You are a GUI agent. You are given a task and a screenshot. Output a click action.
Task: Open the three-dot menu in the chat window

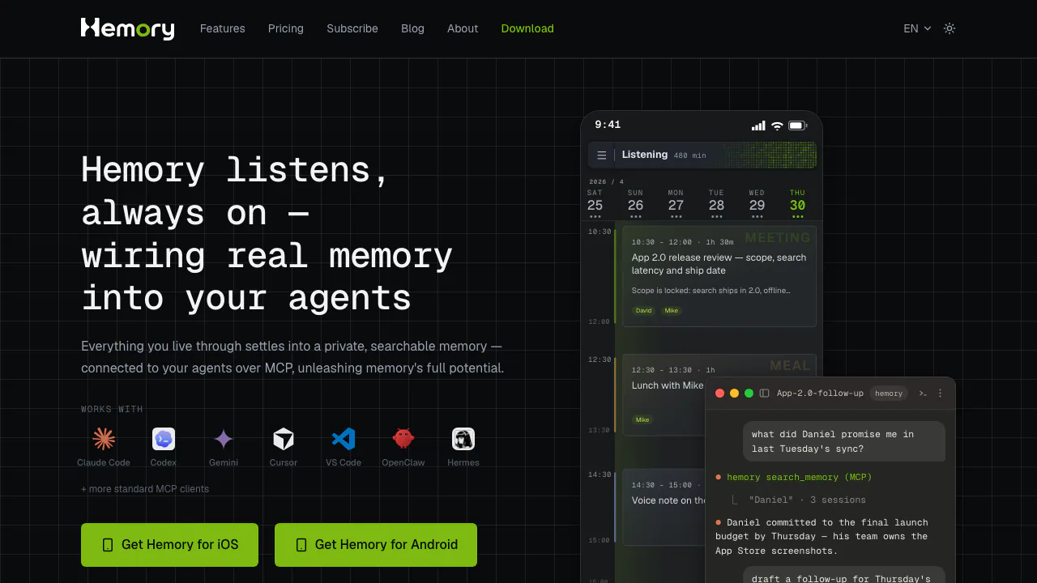(941, 394)
